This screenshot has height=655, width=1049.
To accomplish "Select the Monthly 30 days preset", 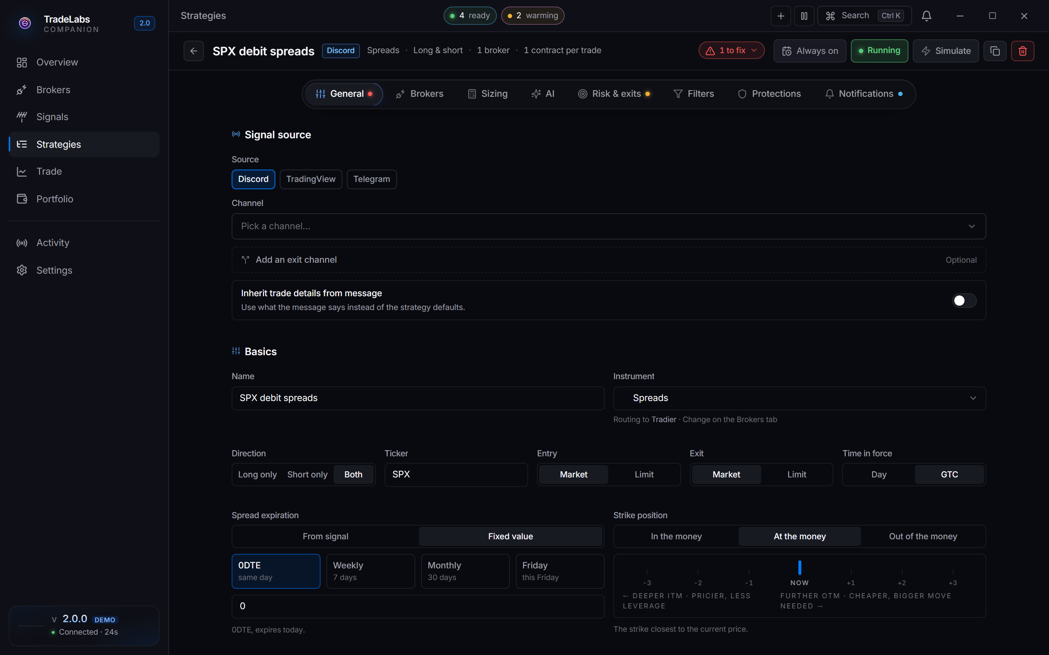I will [465, 571].
